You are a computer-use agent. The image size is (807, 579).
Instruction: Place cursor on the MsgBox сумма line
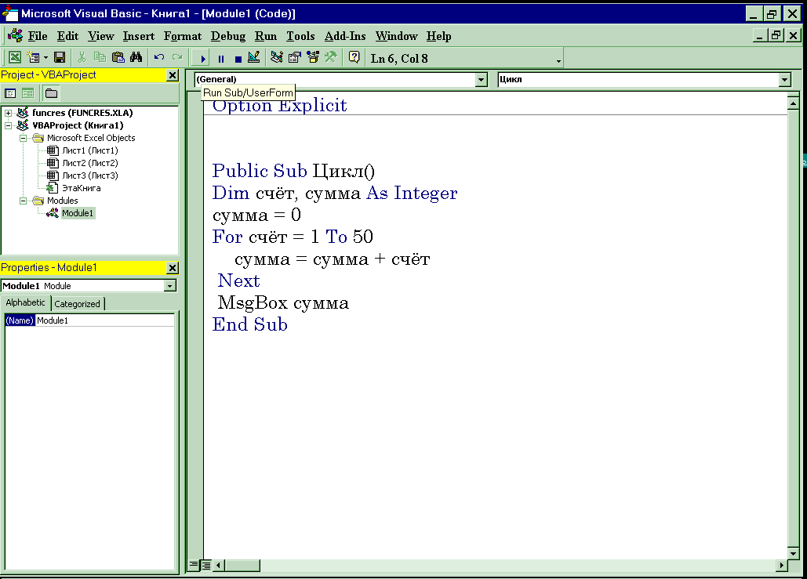[x=283, y=302]
